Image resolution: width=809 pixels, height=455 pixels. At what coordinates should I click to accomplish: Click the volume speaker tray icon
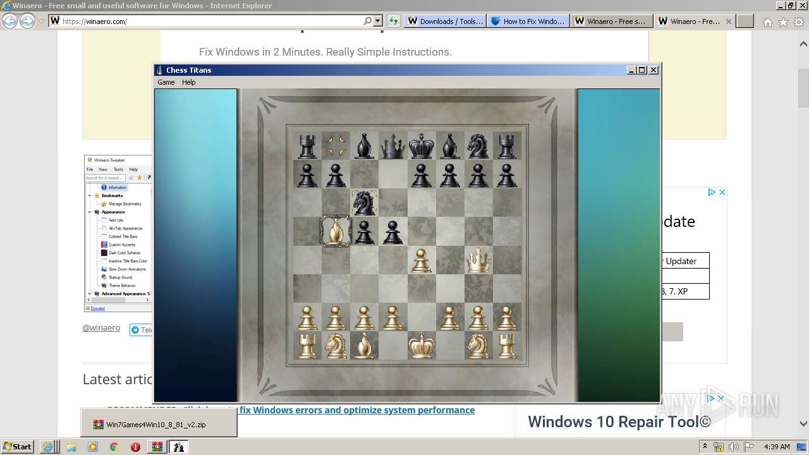tap(734, 447)
